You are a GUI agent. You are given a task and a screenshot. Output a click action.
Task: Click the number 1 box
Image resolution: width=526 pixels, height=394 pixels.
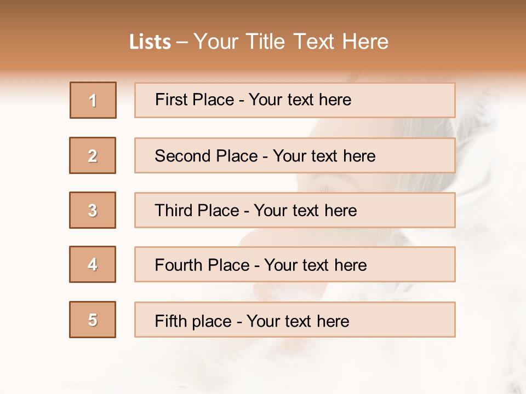[x=93, y=100]
